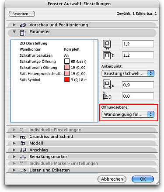Click Schraffurtyp Öffnung white fill swatch
Image resolution: width=164 pixels, height=192 pixels.
[x=67, y=62]
